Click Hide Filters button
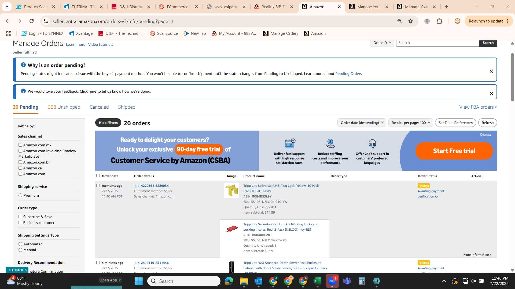Screen dimensions: 515x289 tap(108, 123)
